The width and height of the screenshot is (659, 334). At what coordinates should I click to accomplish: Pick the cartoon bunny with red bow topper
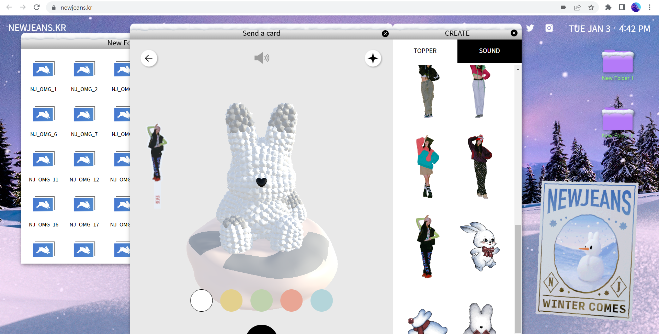[480, 246]
